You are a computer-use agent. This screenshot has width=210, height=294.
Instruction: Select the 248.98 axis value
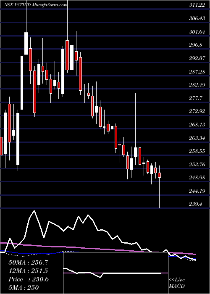(x=197, y=178)
